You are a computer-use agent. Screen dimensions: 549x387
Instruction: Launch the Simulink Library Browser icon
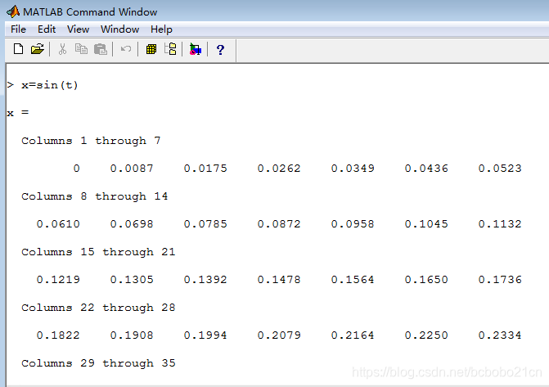pyautogui.click(x=196, y=49)
